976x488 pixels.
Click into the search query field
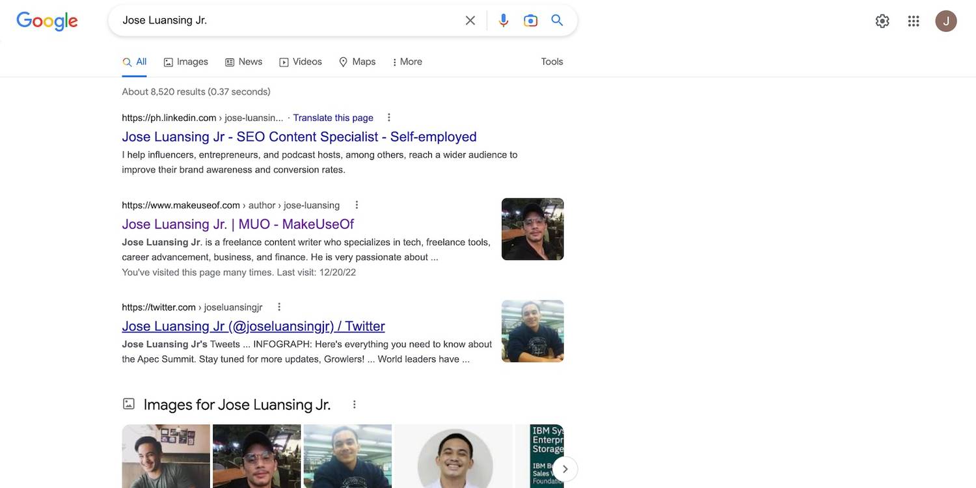pyautogui.click(x=286, y=20)
